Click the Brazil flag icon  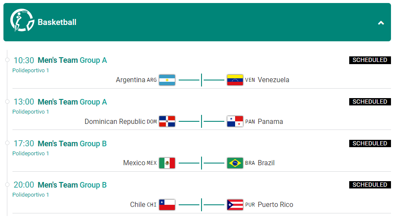tap(235, 163)
